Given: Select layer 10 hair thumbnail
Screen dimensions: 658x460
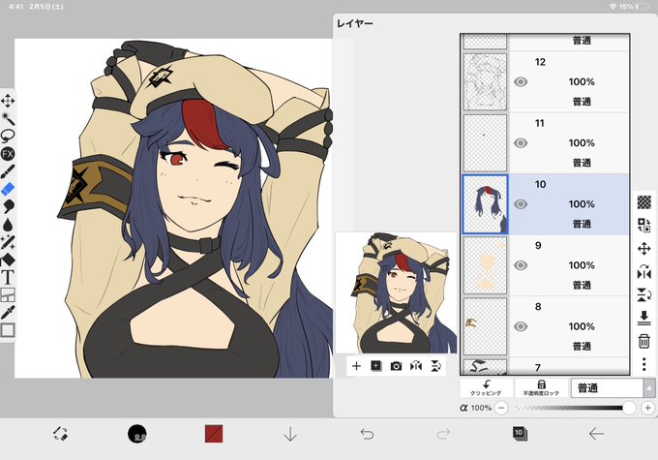Looking at the screenshot, I should pos(485,204).
